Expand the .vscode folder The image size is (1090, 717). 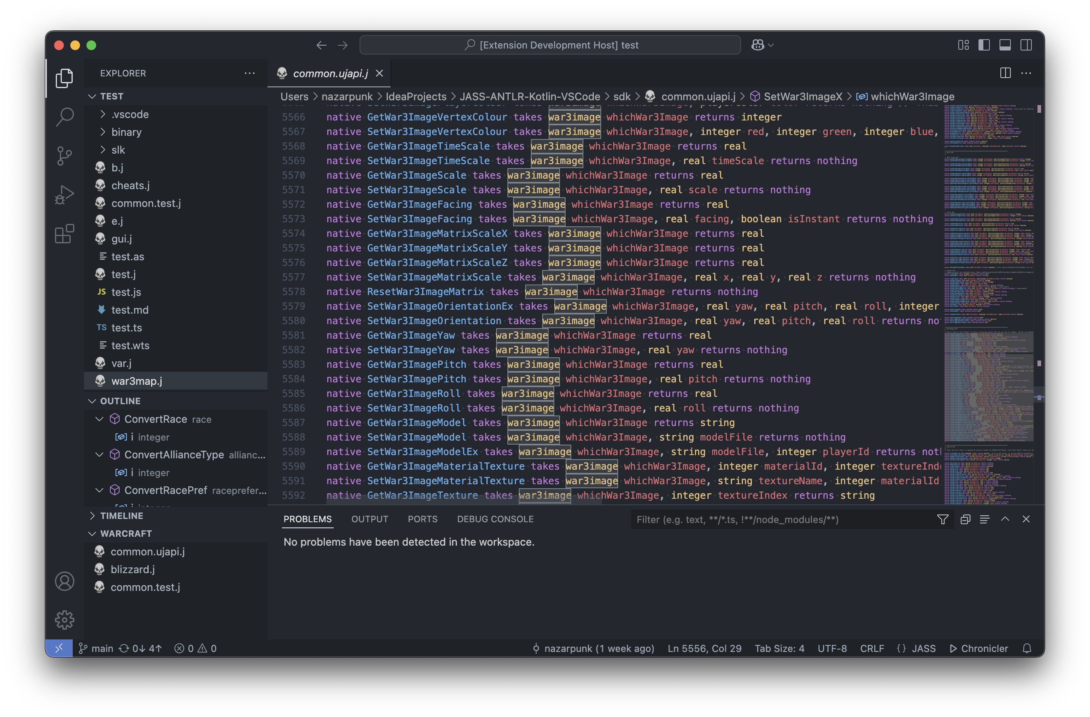(130, 114)
